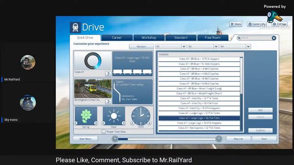Screen dimensions: 294x165
Task: Click the Clear sun weather icon
Action: [113, 116]
